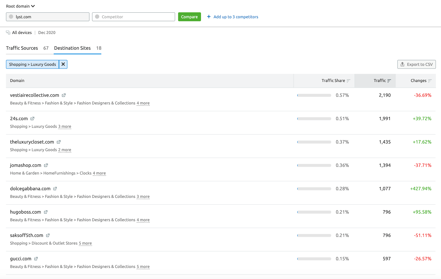Click the -51.11% change value
441x279 pixels.
(423, 235)
